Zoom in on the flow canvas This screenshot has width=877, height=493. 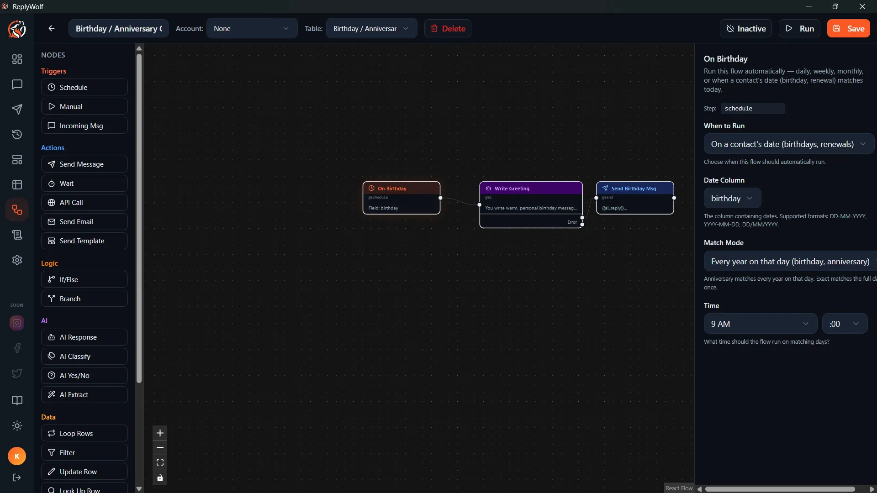[160, 433]
